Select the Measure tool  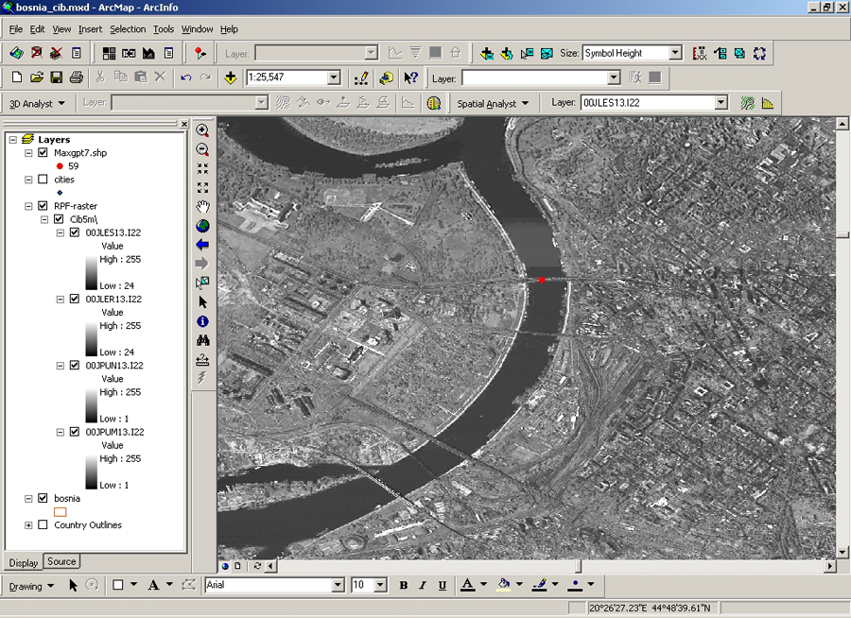(202, 359)
